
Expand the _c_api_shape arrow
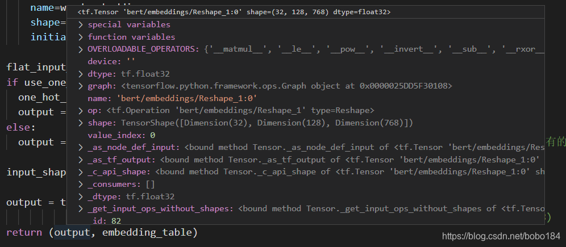[81, 172]
